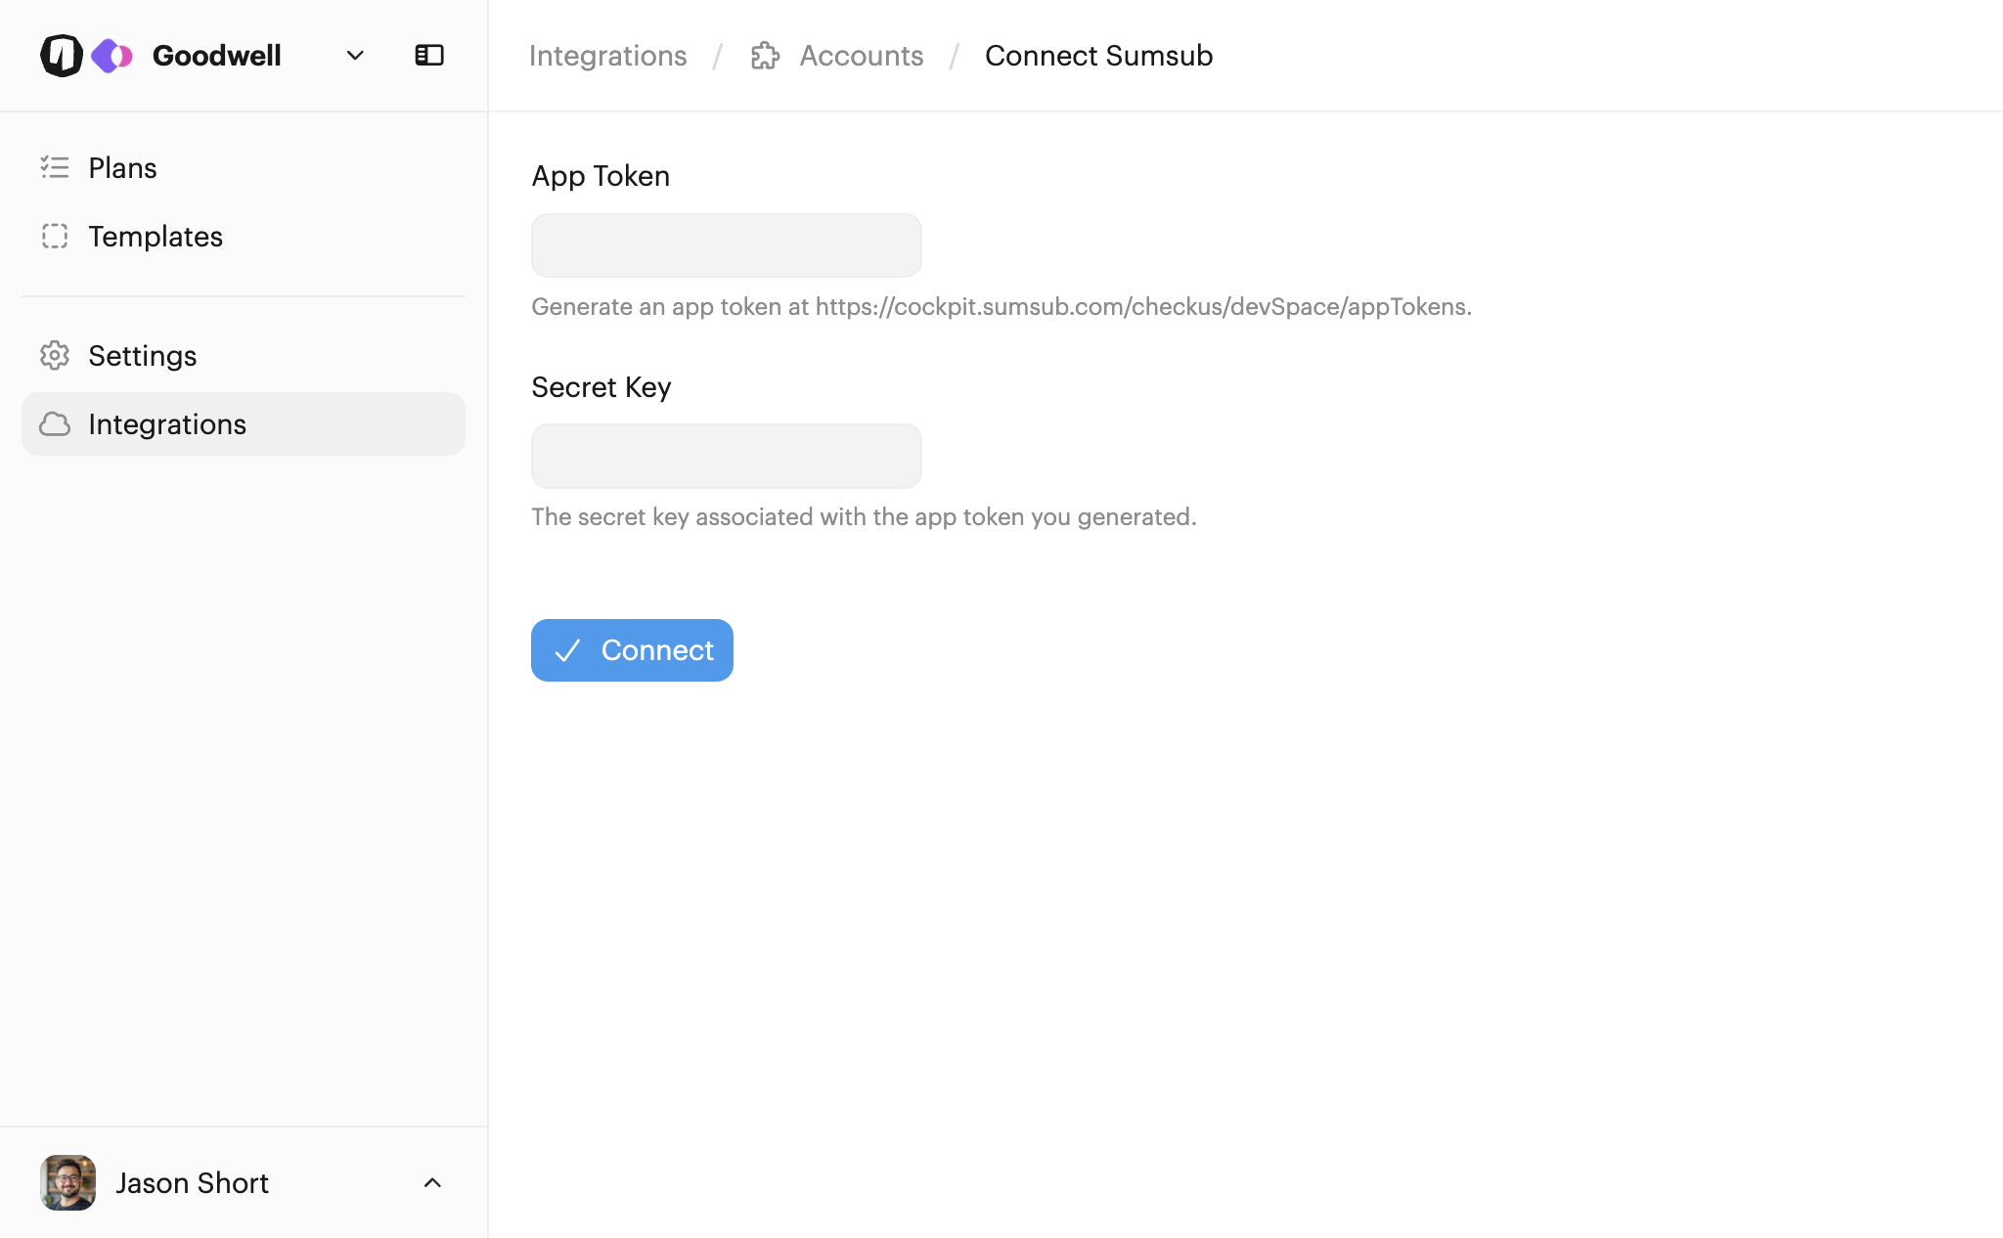
Task: Click the Templates dashed-square icon
Action: coord(55,237)
